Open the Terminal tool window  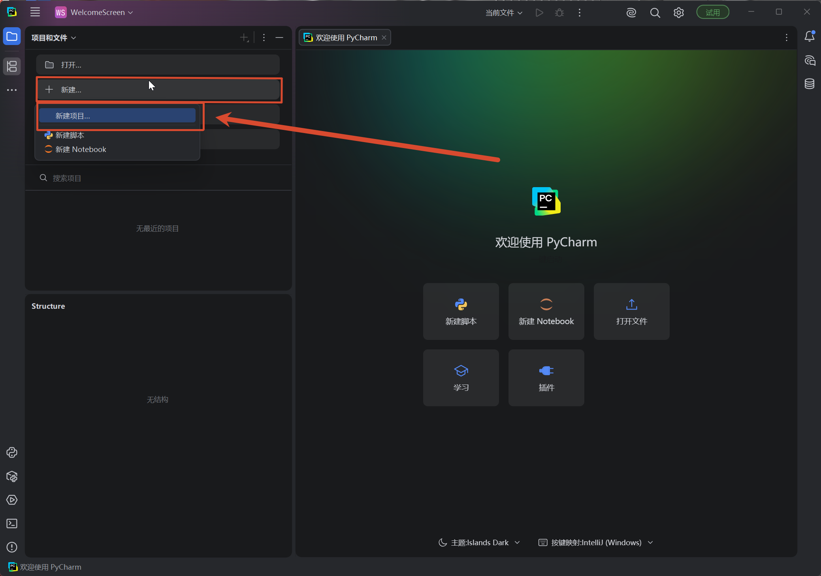pos(12,523)
